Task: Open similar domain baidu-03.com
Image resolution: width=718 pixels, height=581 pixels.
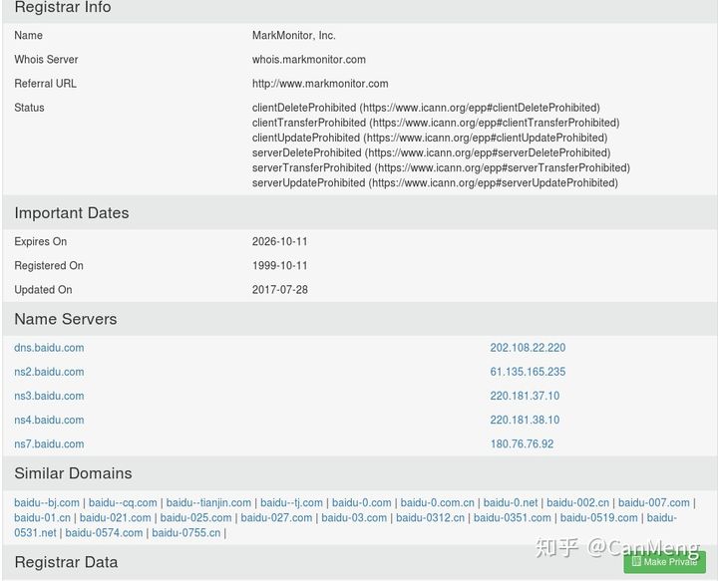Action: tap(354, 518)
